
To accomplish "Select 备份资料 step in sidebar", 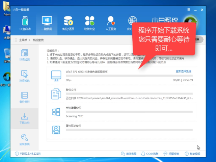I will (x=25, y=97).
